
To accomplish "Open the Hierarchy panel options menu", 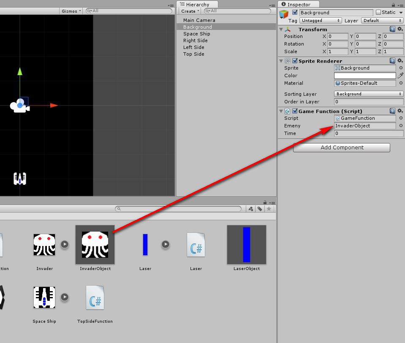I will (x=272, y=5).
